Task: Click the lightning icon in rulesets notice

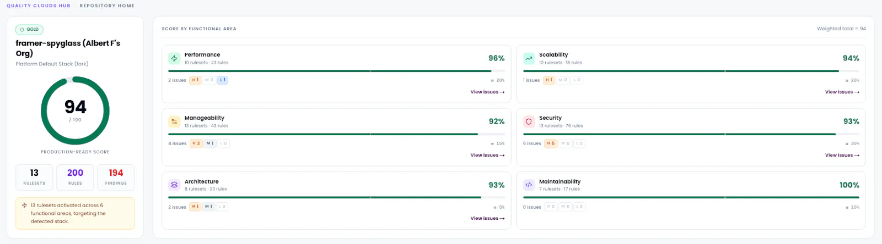Action: (24, 205)
